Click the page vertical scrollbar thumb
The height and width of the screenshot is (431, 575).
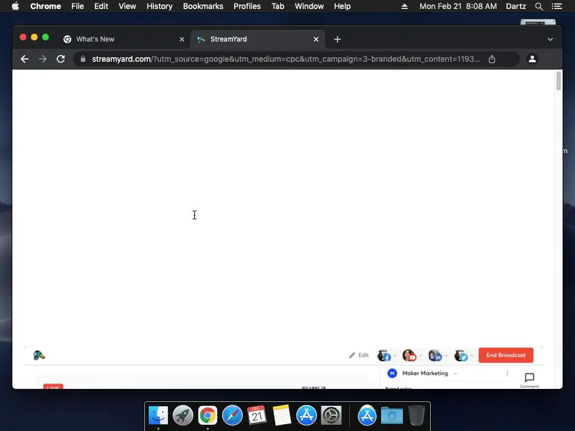pos(559,81)
